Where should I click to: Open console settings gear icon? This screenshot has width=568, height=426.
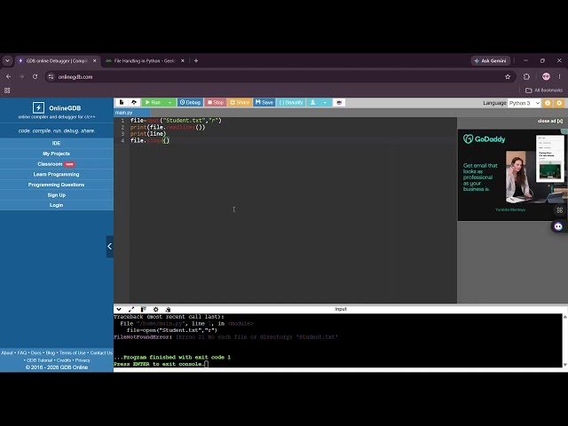coord(156,310)
